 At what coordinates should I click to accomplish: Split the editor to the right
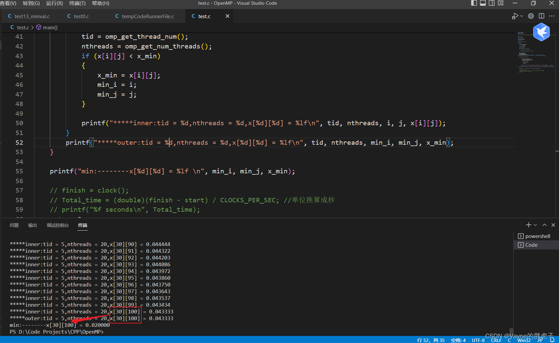[541, 16]
